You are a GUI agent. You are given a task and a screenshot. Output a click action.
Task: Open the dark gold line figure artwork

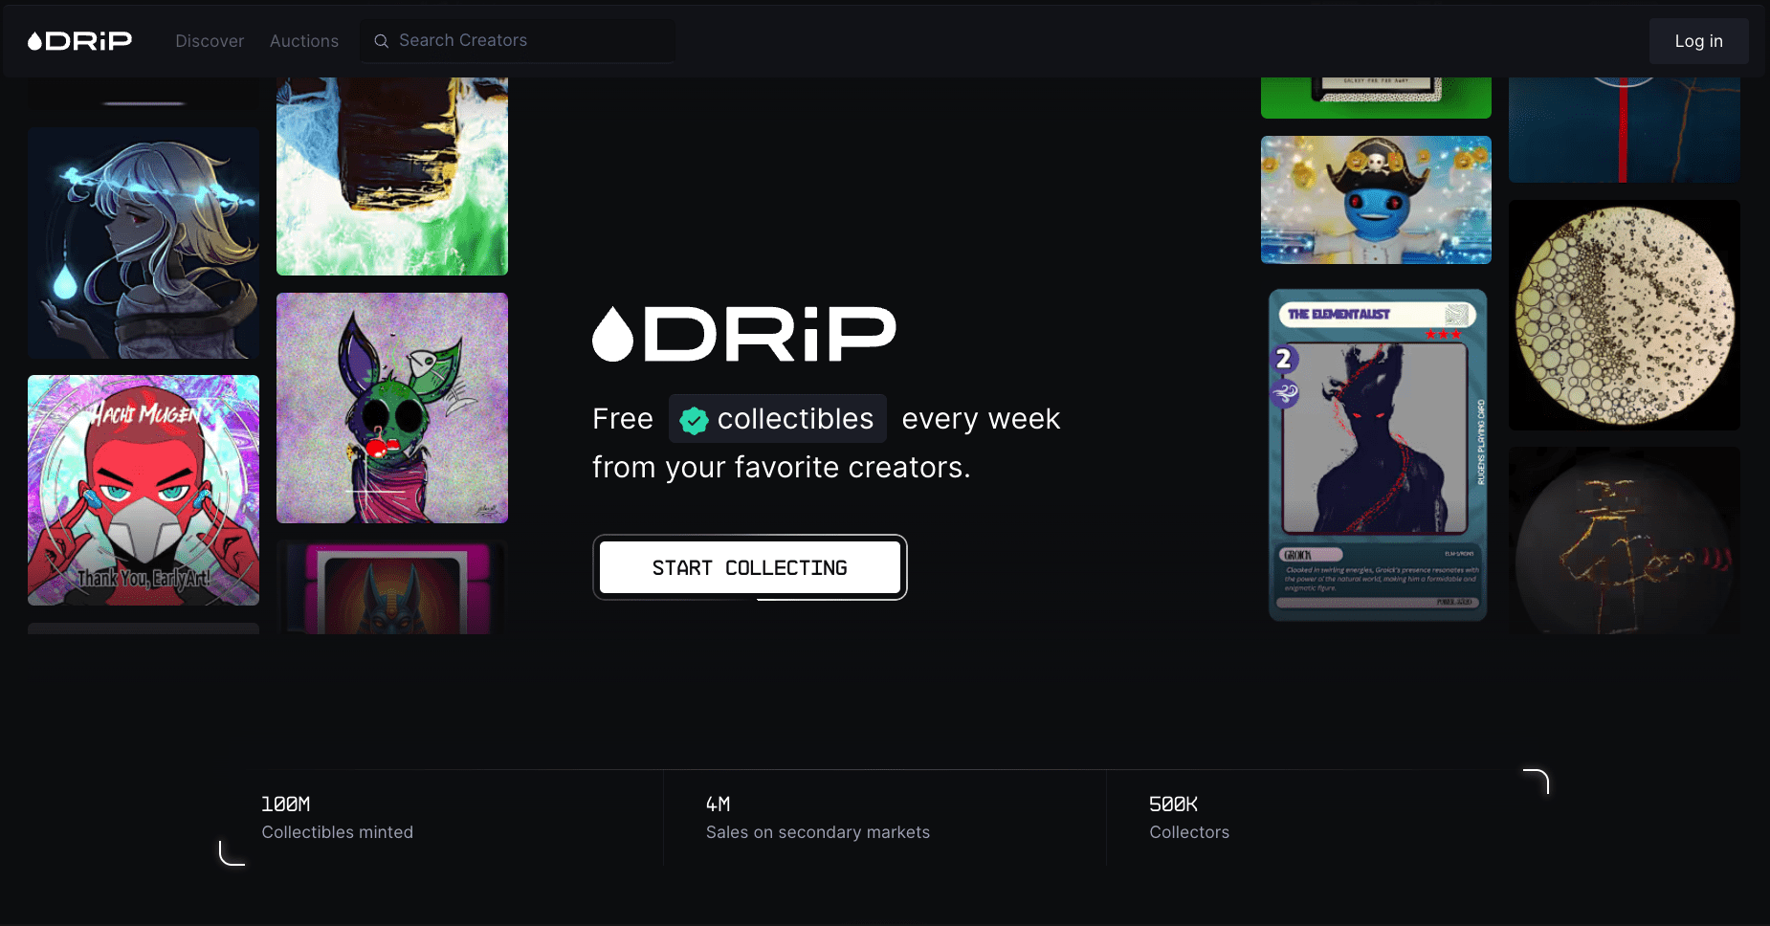[1625, 540]
